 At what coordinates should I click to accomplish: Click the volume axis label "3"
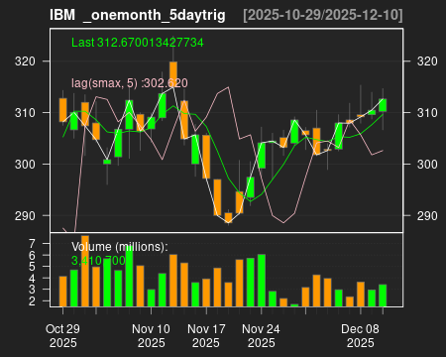click(x=32, y=290)
